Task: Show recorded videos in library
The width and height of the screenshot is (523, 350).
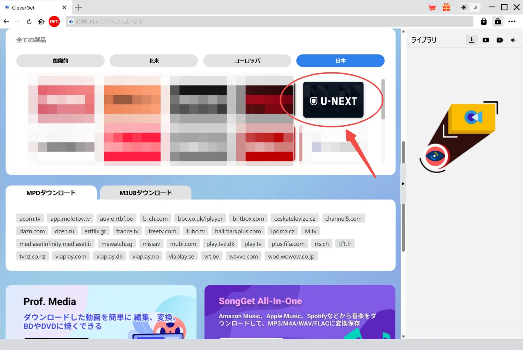Action: coord(500,40)
